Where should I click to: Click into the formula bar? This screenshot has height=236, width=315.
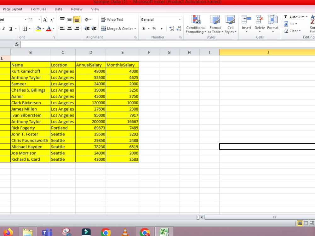[x=168, y=44]
